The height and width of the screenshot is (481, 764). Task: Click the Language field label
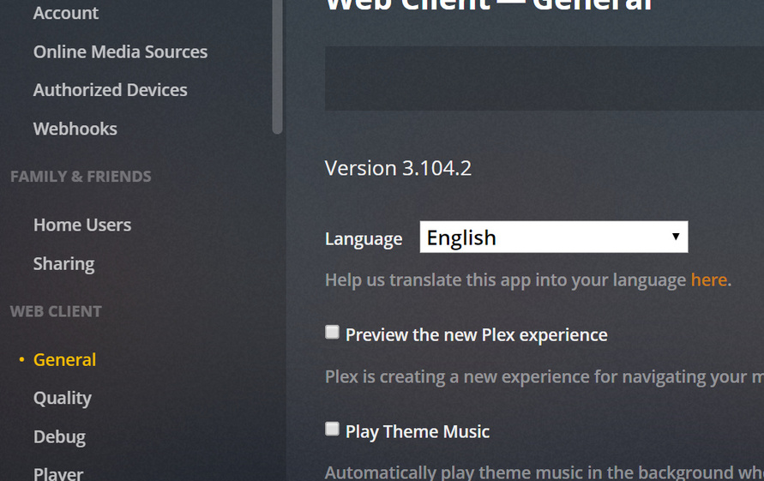click(364, 239)
